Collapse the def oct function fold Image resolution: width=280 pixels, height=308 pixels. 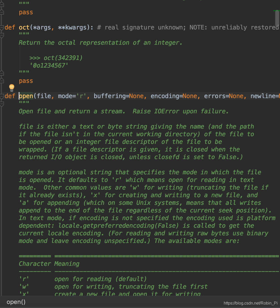click(x=2, y=27)
